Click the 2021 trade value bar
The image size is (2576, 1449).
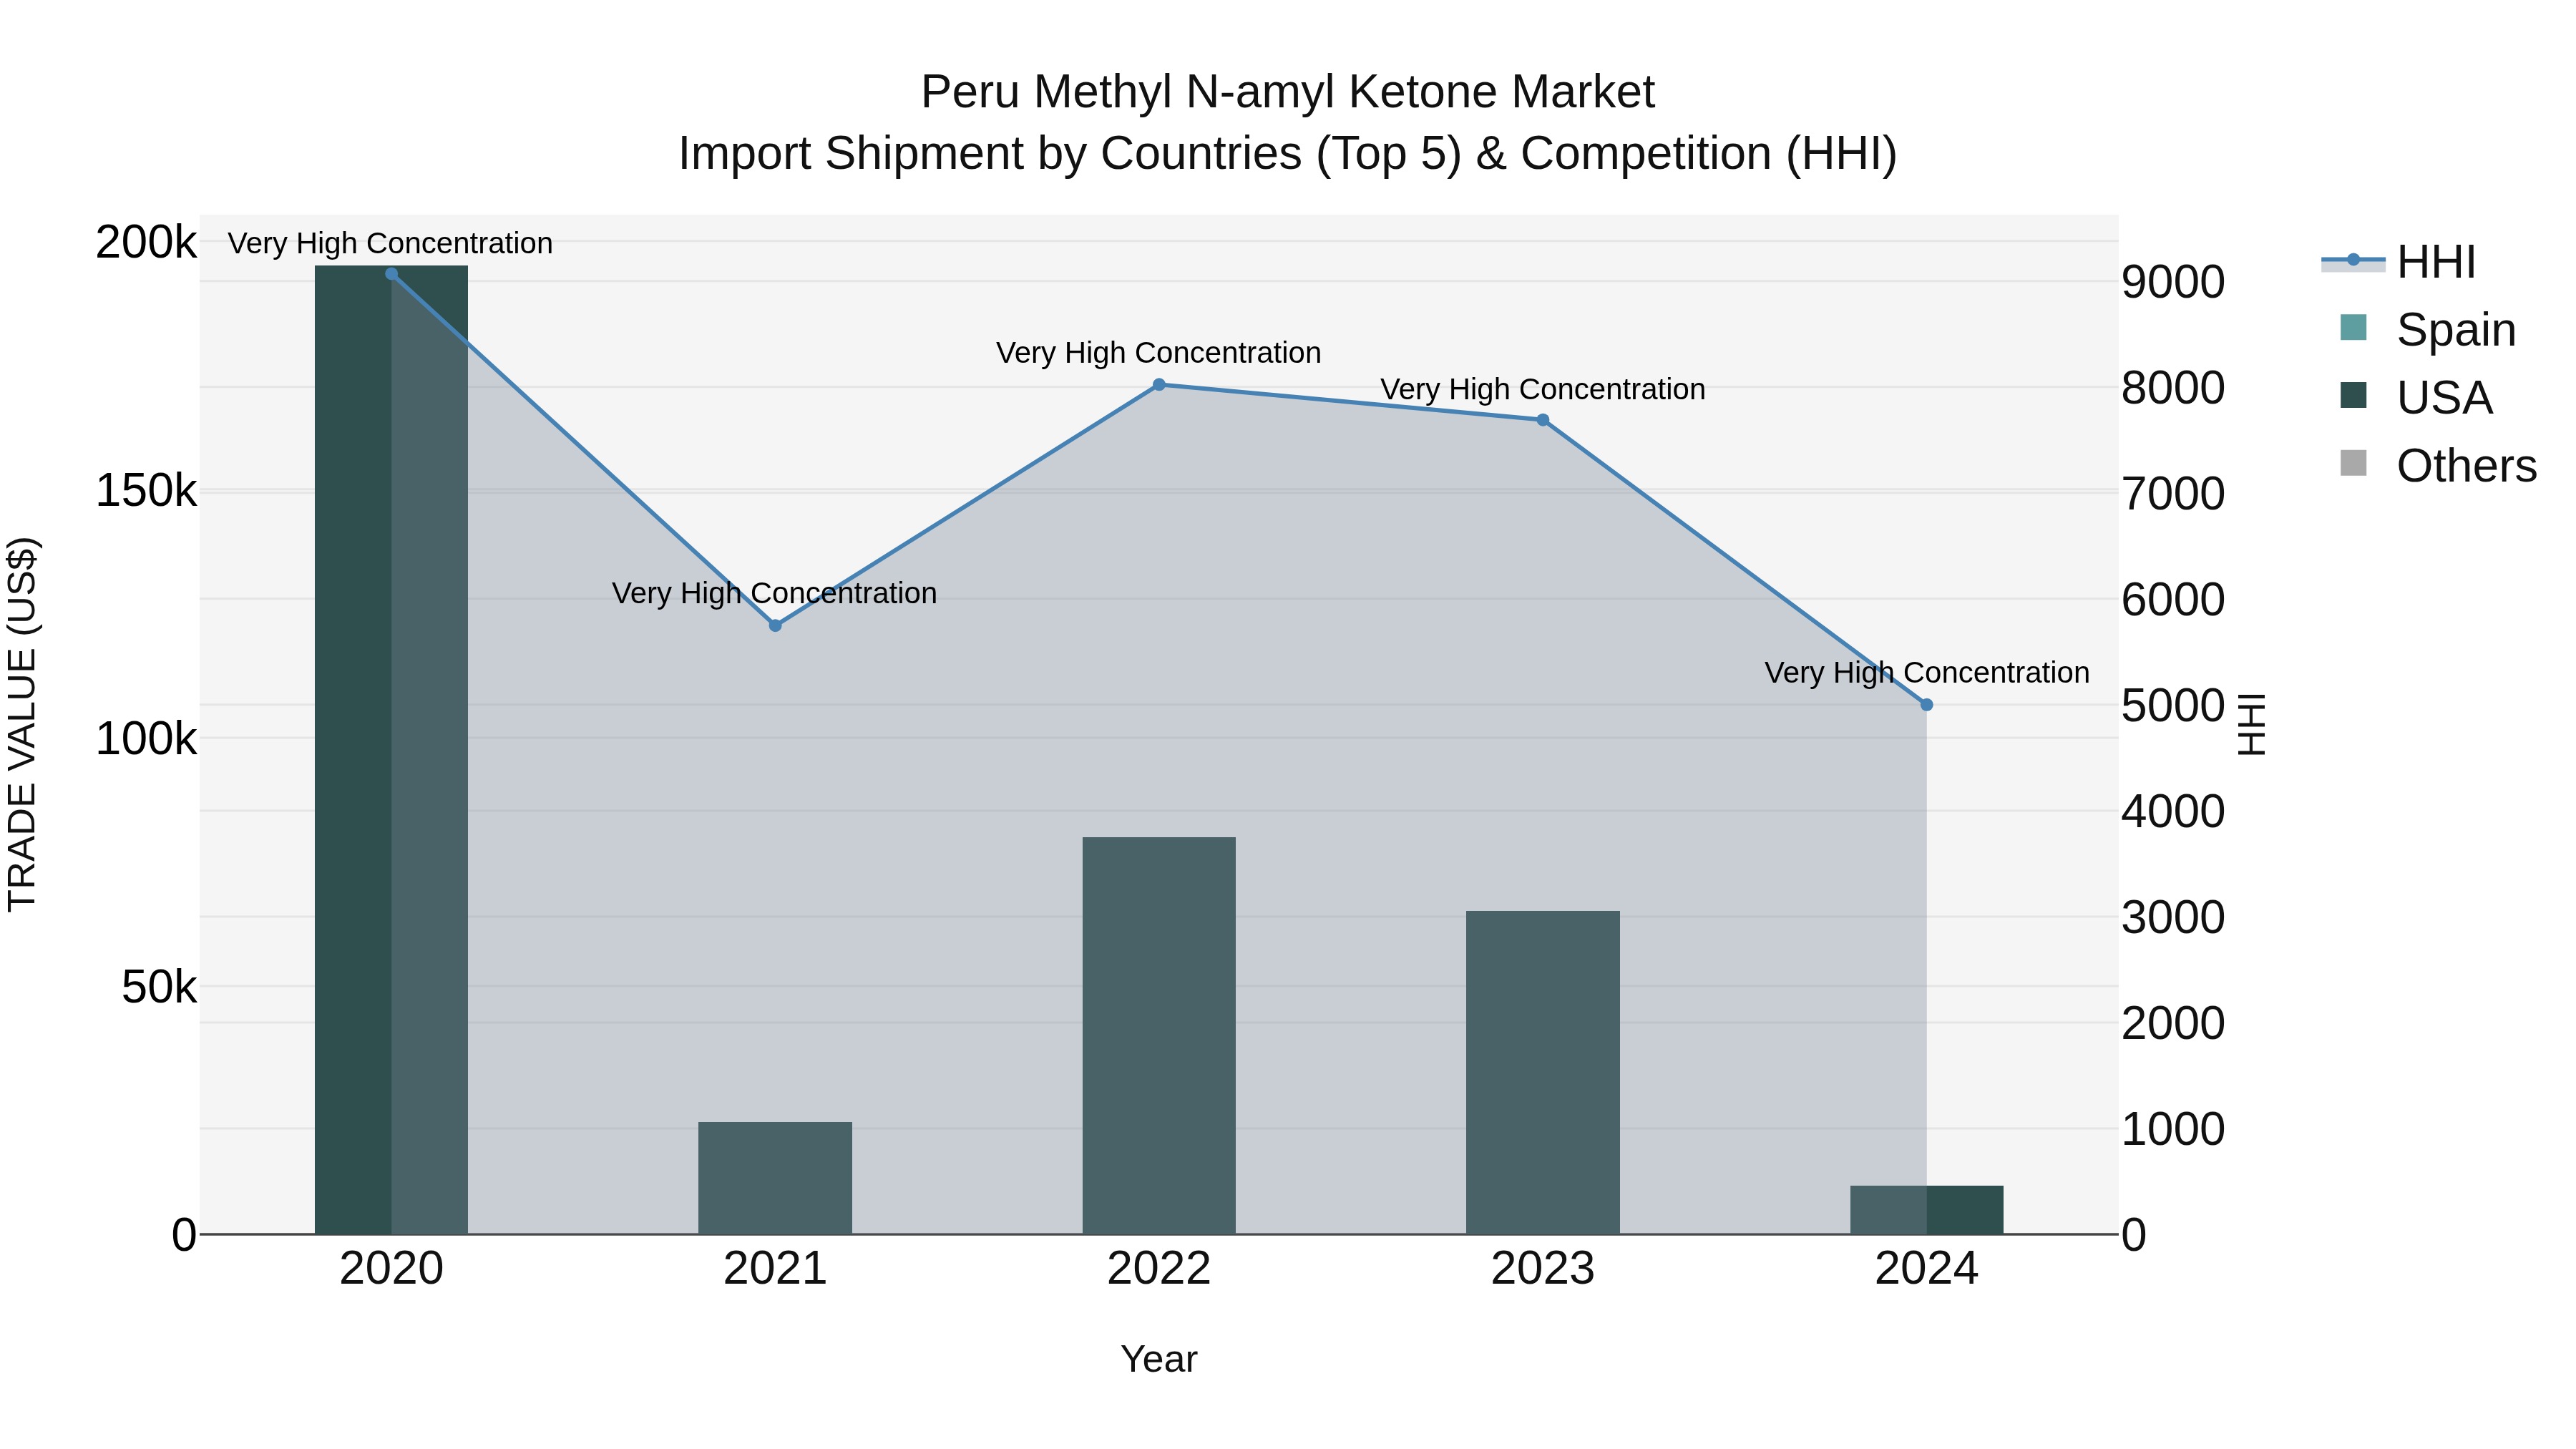click(775, 1178)
